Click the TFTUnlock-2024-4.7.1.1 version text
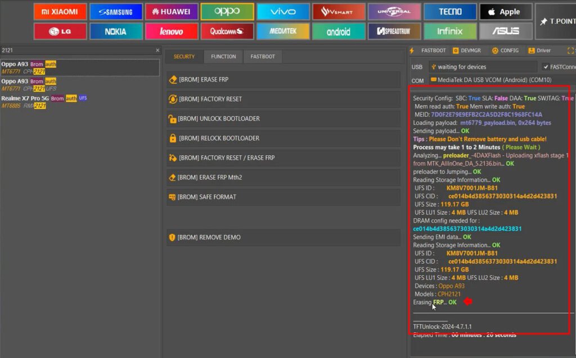Screen dimensions: 576x358 (x=442, y=327)
